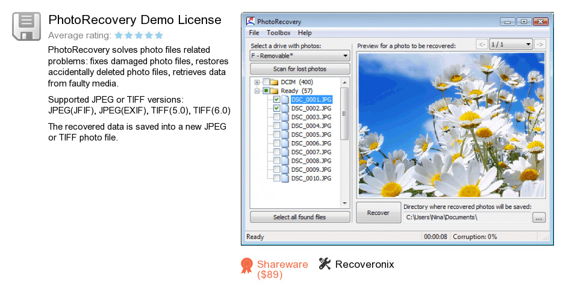This screenshot has width=566, height=296.
Task: Click the DSC_0006.JPG file icon
Action: tap(285, 143)
